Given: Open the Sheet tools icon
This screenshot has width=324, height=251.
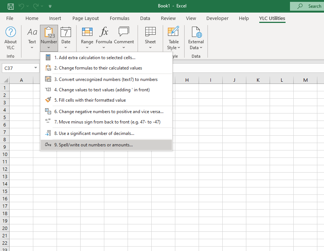Looking at the screenshot, I should pos(150,33).
